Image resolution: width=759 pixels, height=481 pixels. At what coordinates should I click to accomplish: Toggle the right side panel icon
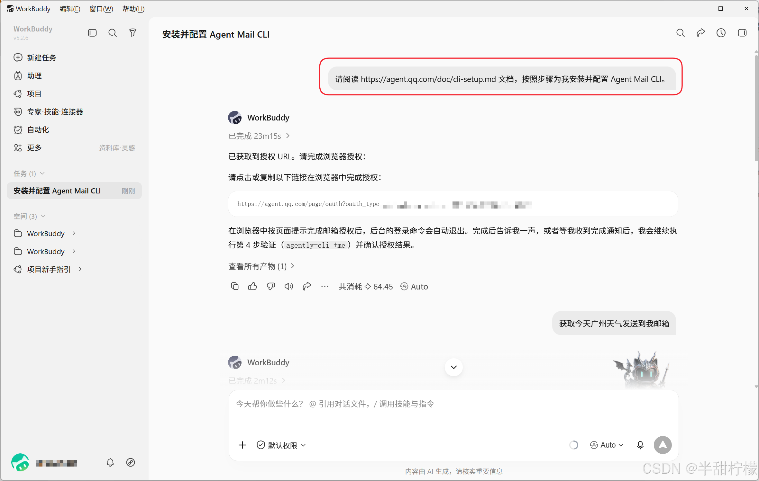point(742,33)
